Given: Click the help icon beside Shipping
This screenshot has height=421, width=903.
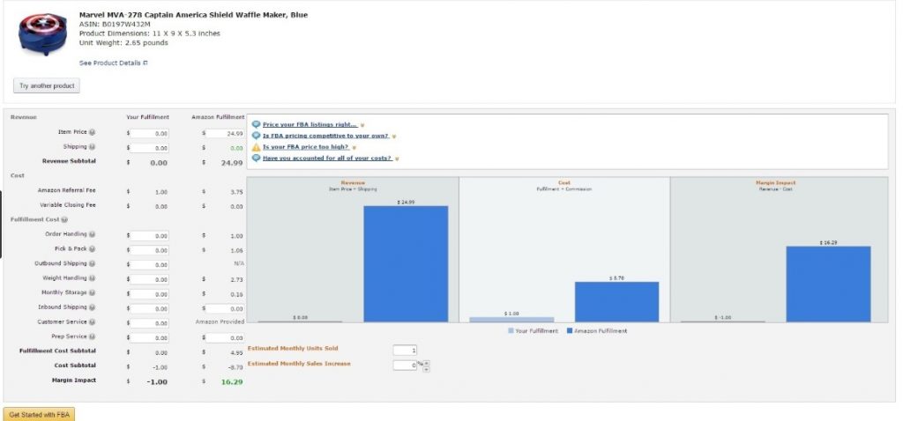Looking at the screenshot, I should [x=92, y=147].
